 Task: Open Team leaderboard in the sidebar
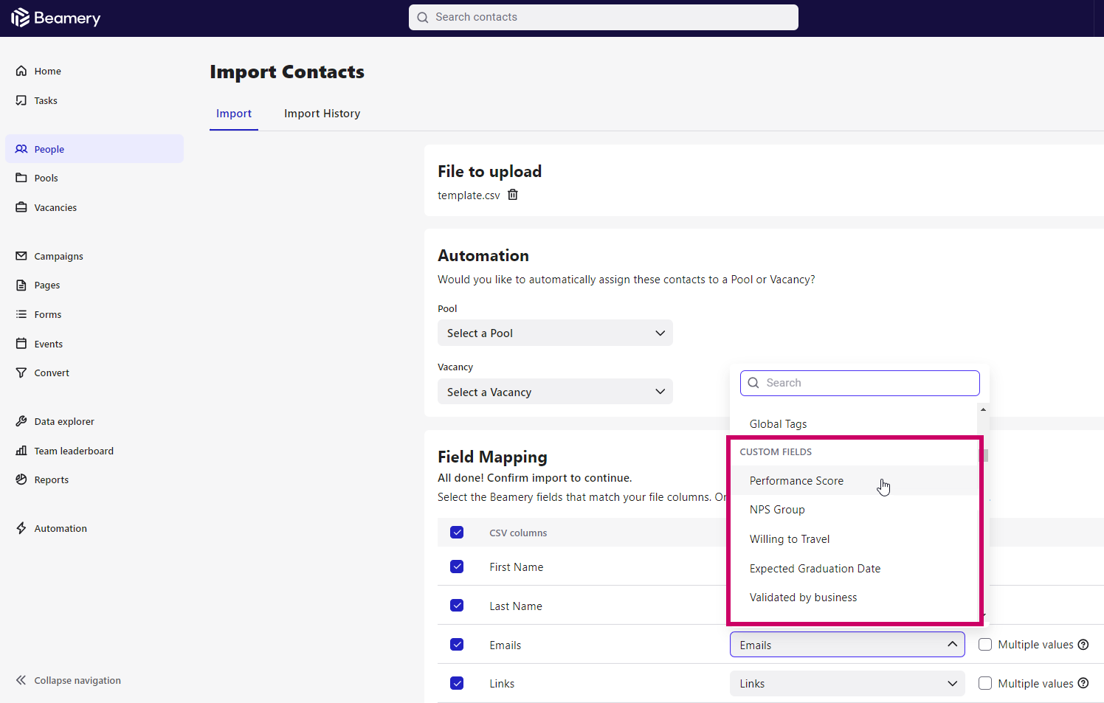pyautogui.click(x=94, y=451)
